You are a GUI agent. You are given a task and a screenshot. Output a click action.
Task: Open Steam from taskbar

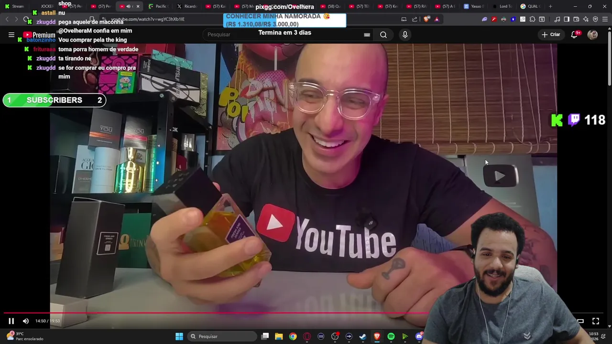click(363, 336)
